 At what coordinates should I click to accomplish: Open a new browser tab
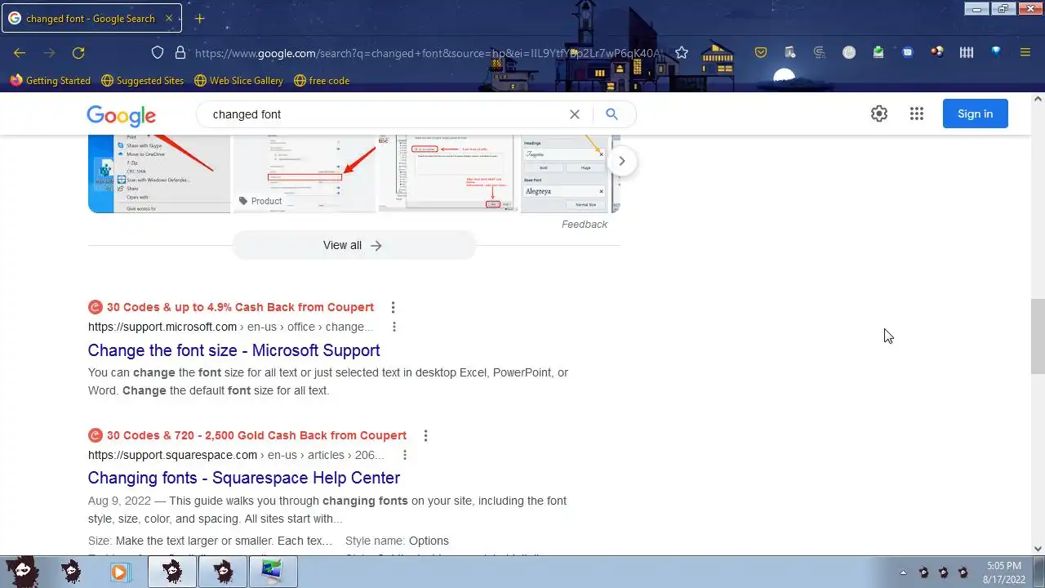199,18
